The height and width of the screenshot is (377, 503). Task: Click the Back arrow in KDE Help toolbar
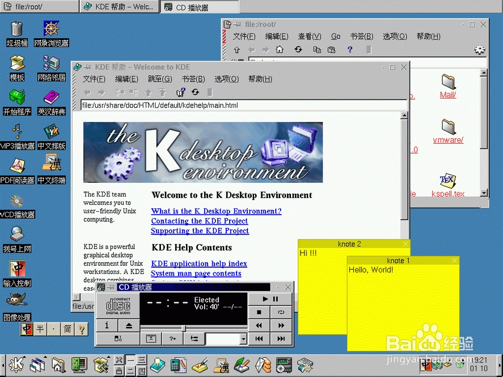tap(87, 93)
